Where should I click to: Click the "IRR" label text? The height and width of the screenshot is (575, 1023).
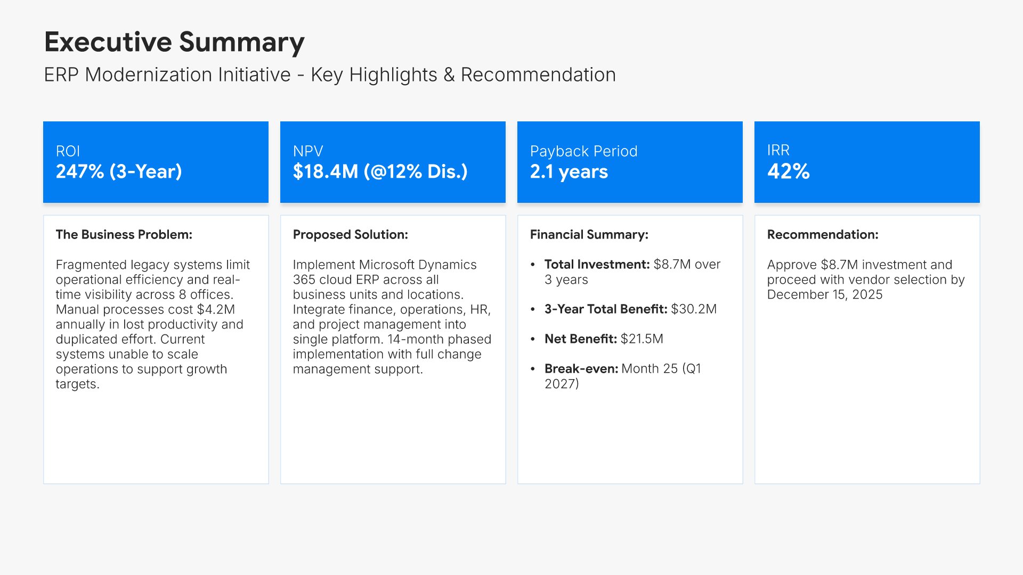point(778,150)
